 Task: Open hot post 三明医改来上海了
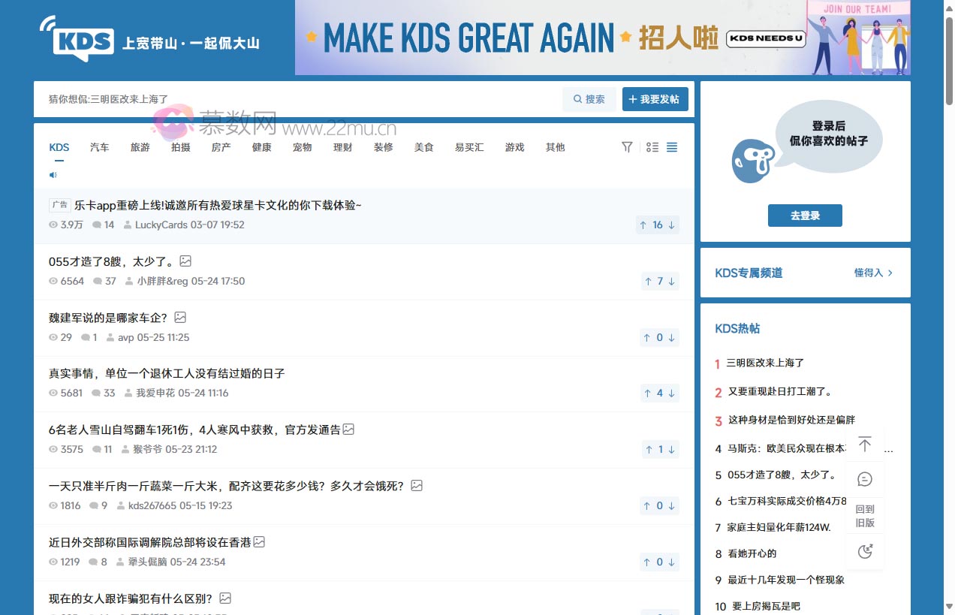tap(765, 363)
